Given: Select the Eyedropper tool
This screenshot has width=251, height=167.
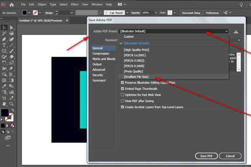Looking at the screenshot, I should pyautogui.click(x=4, y=86).
